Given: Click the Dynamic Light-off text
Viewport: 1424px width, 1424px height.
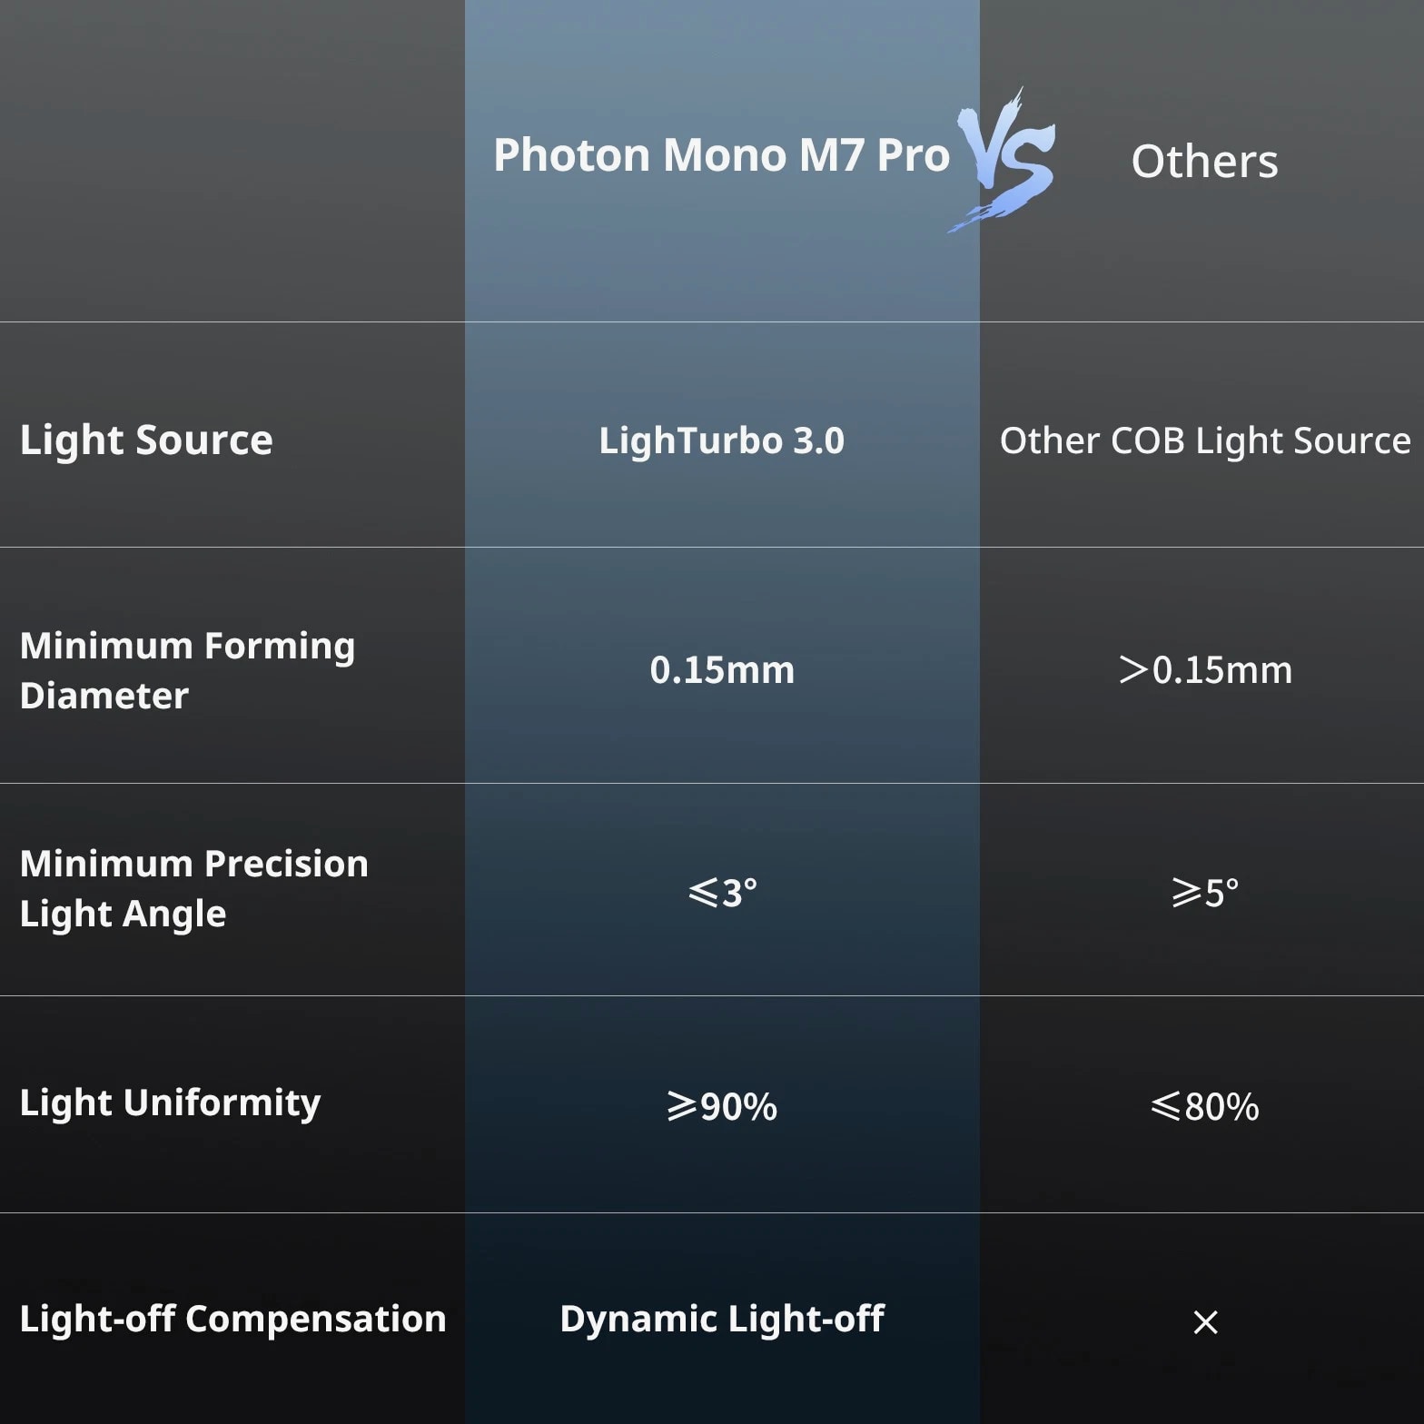Looking at the screenshot, I should (x=722, y=1319).
